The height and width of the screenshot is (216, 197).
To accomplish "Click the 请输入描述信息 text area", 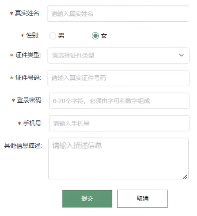I will (x=118, y=159).
